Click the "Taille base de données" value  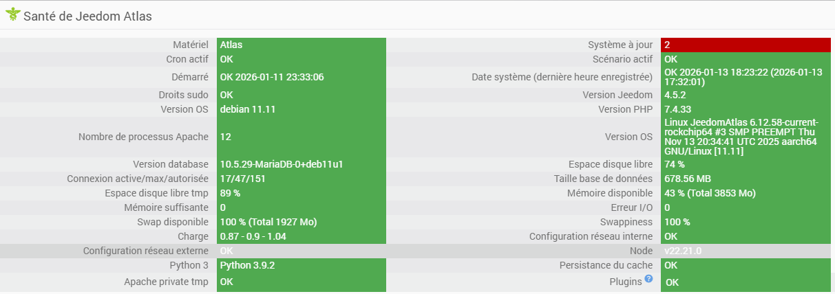(688, 179)
